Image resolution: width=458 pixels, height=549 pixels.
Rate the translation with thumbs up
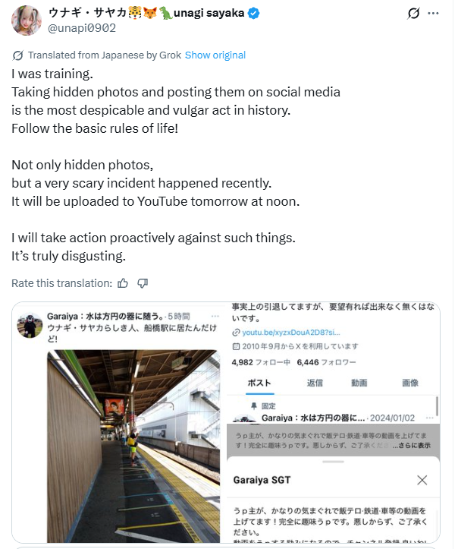(x=124, y=283)
